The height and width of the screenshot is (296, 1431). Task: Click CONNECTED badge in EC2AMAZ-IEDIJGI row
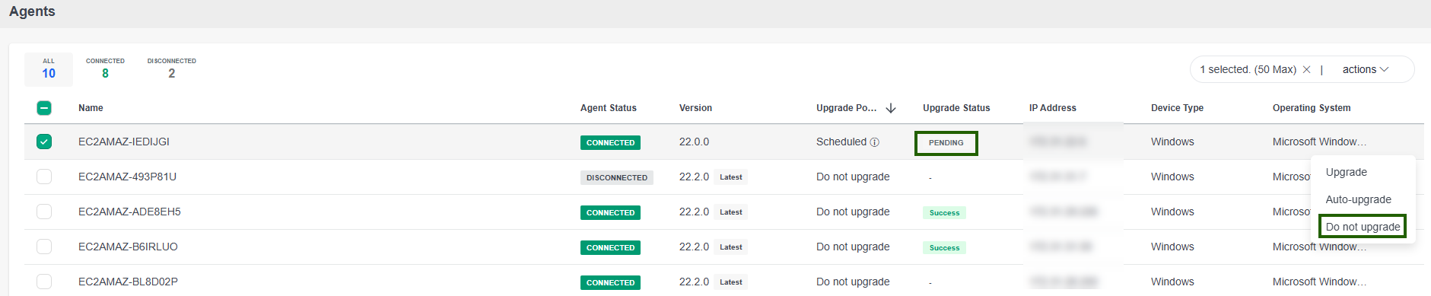coord(610,142)
